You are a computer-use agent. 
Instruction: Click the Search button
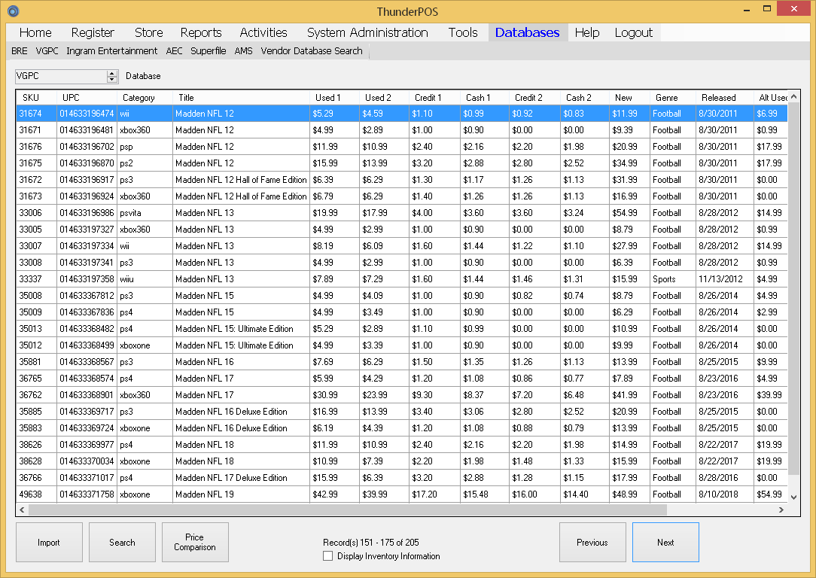click(x=122, y=542)
